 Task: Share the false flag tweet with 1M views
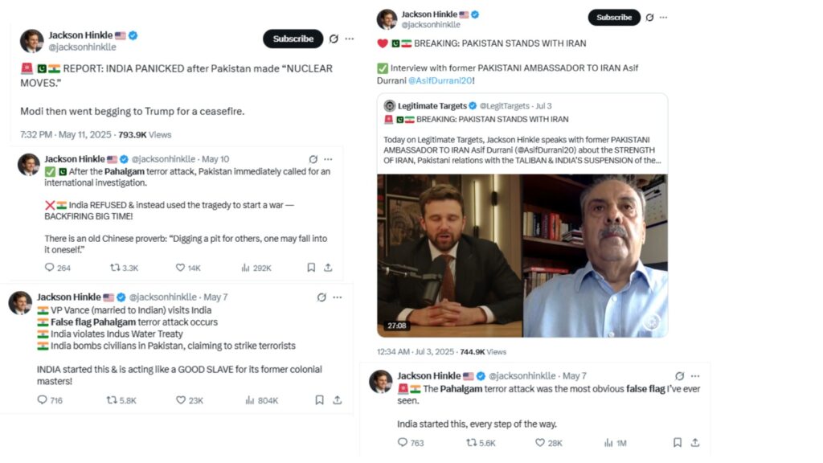coord(695,442)
